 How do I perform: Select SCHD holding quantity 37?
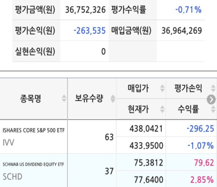point(109,171)
